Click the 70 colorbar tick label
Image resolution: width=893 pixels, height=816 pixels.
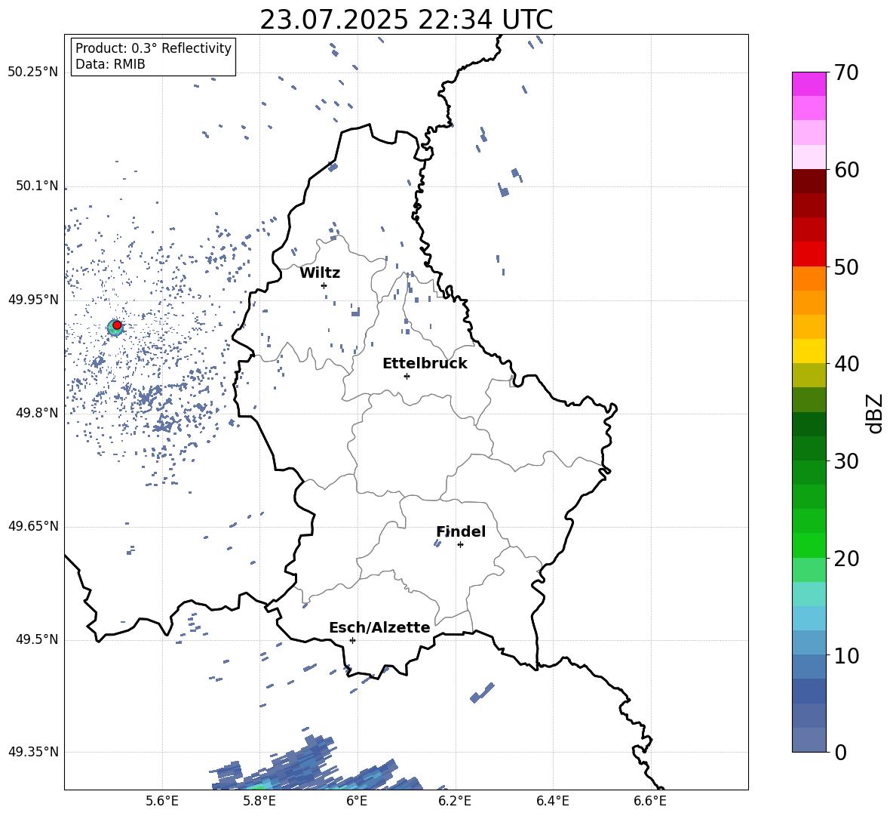(846, 73)
